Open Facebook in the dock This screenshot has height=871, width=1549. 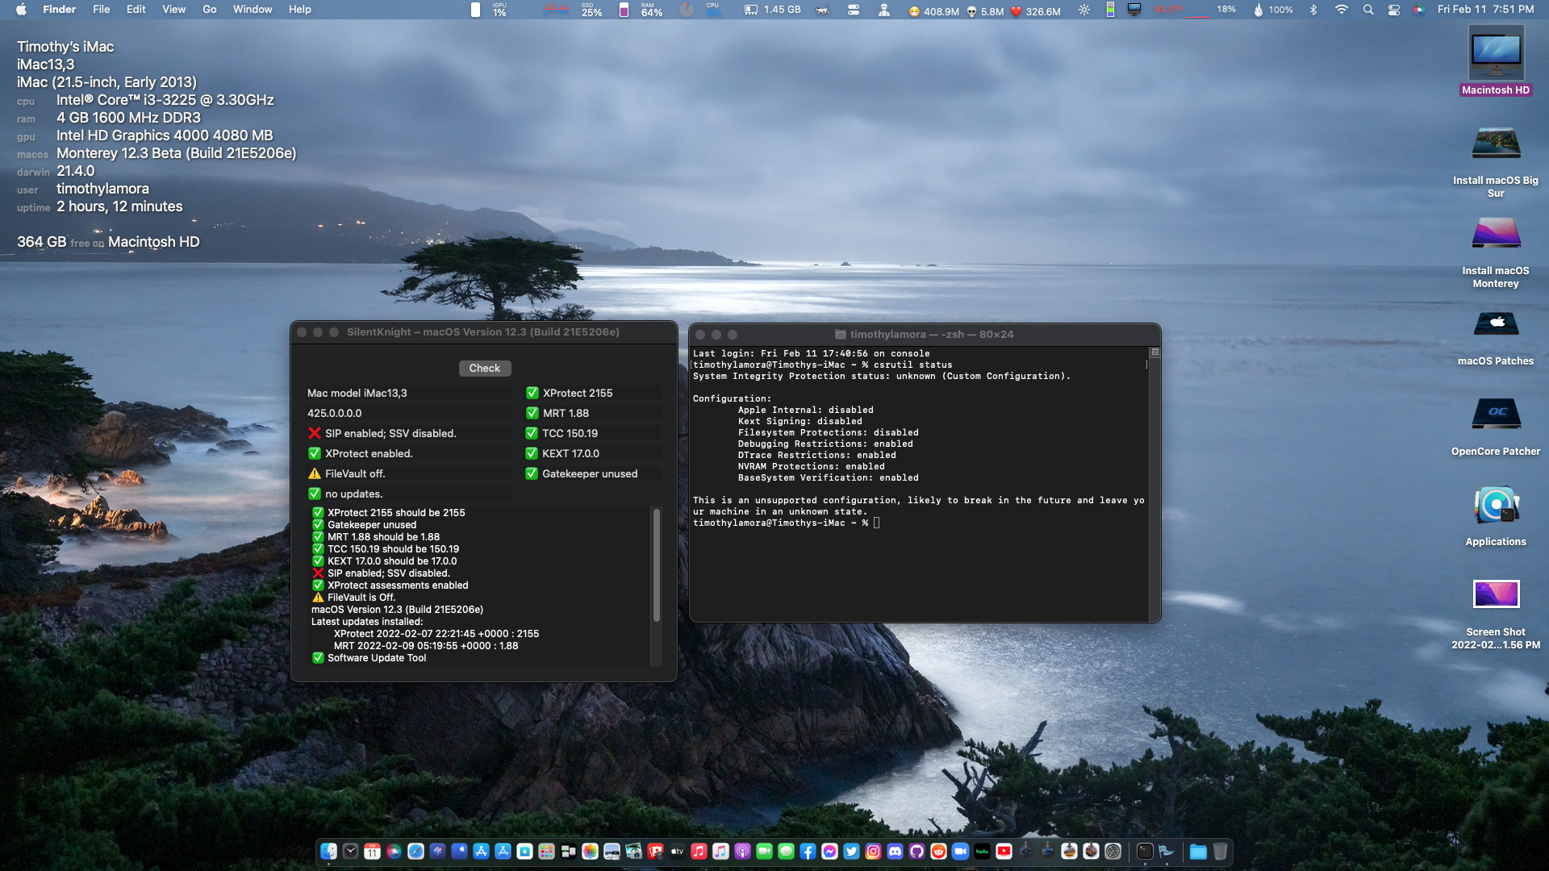coord(808,851)
